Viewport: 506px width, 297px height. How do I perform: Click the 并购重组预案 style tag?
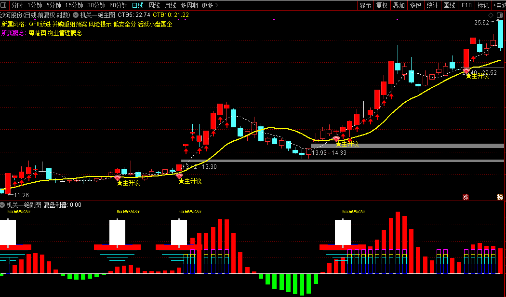(70, 24)
